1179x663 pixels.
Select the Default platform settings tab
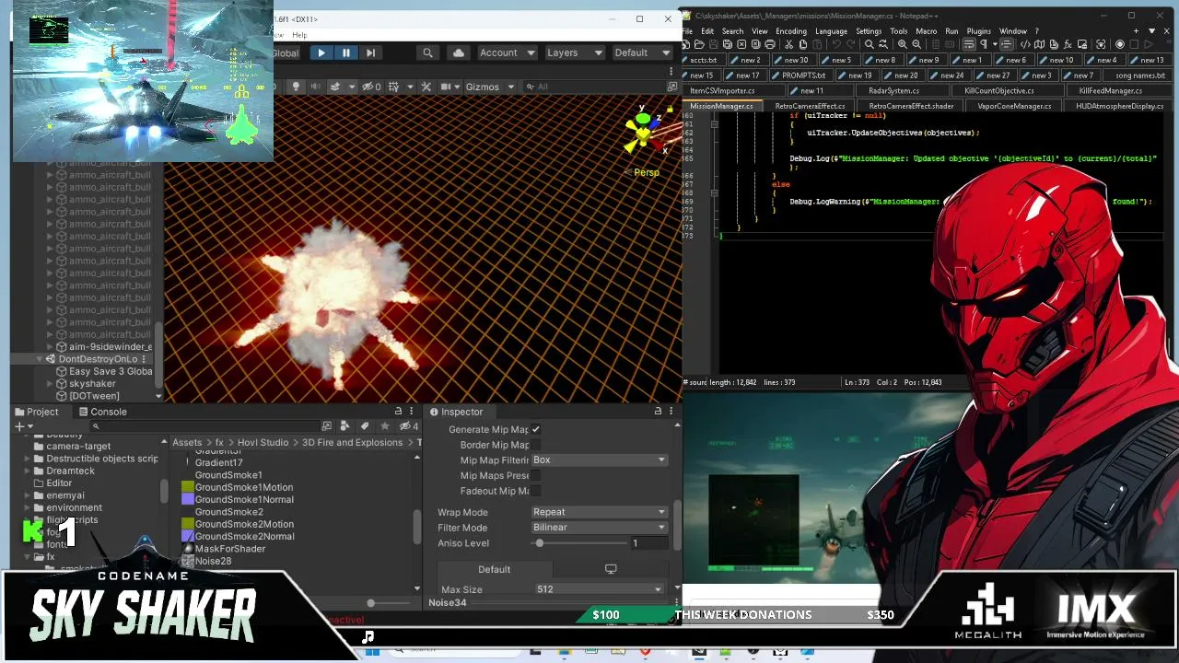coord(495,569)
